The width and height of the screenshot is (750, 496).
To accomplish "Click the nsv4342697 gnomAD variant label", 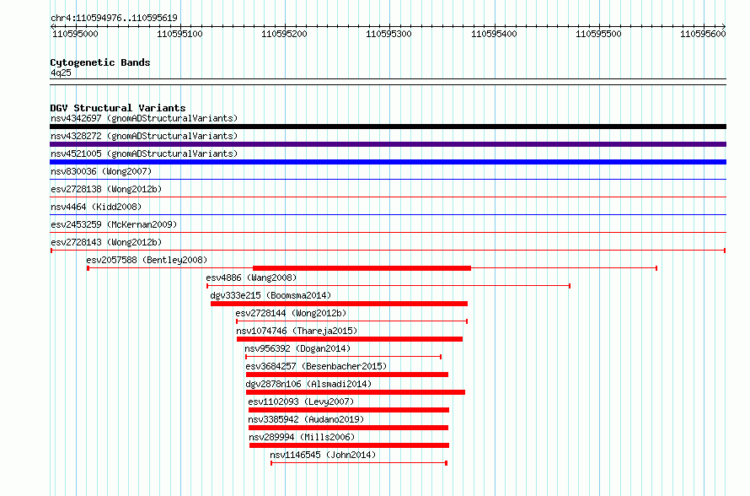I will point(144,118).
